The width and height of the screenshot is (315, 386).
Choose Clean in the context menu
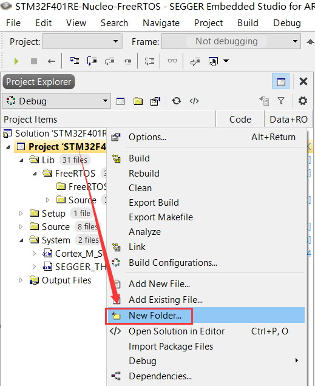coord(206,188)
